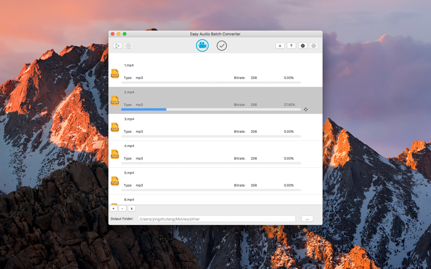The height and width of the screenshot is (269, 431).
Task: Clear the list with the x button
Action: pyautogui.click(x=131, y=209)
